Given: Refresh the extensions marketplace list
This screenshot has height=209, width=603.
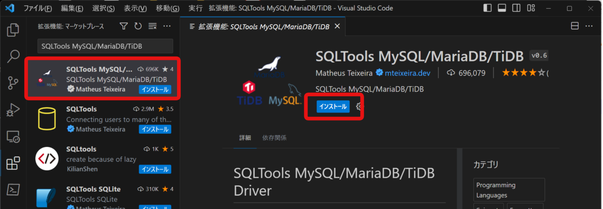Looking at the screenshot, I should [x=138, y=26].
